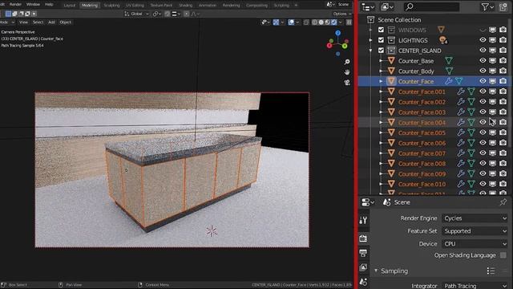
Task: Click the viewport zoom magnifier icon
Action: (347, 62)
